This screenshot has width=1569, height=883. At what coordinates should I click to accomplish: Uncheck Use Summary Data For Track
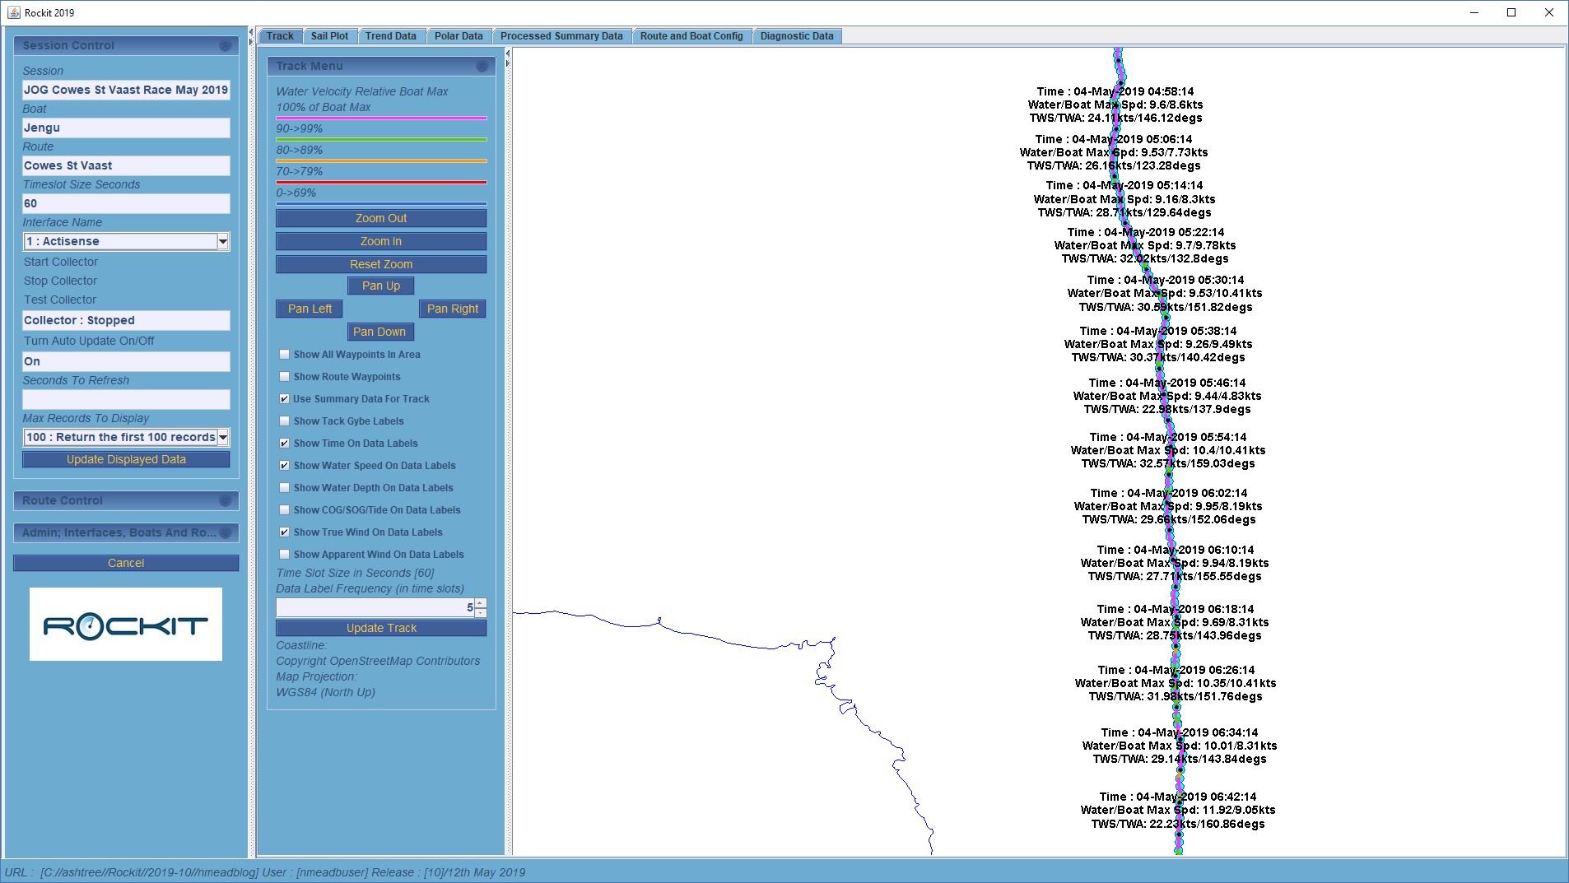(285, 399)
